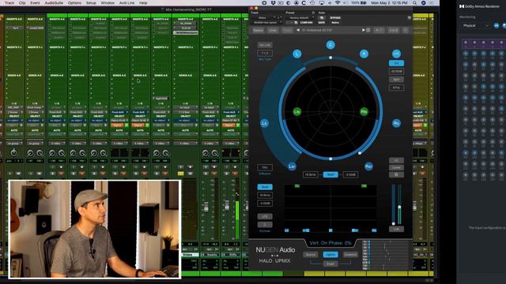Open first track's no object selector
The width and height of the screenshot is (506, 284).
coord(14,121)
